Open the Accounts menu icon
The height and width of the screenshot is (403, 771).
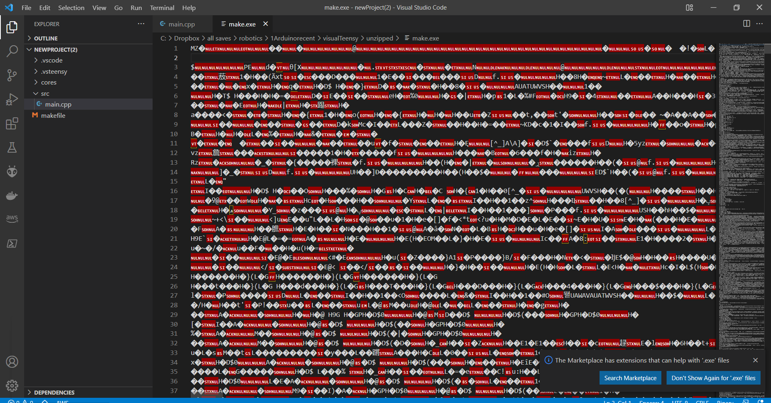tap(12, 361)
